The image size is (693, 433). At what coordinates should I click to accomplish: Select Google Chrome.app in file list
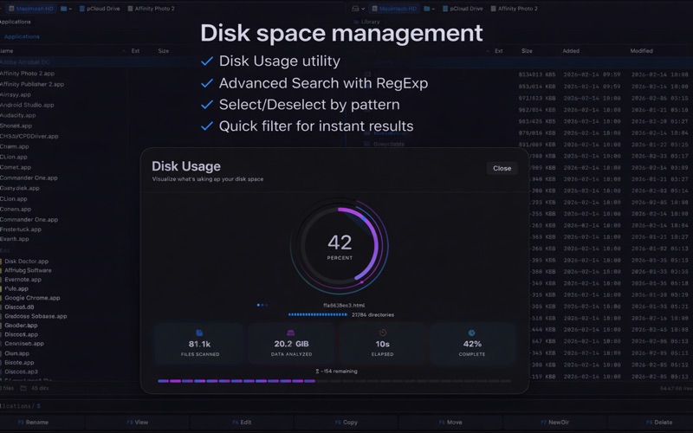coord(32,298)
